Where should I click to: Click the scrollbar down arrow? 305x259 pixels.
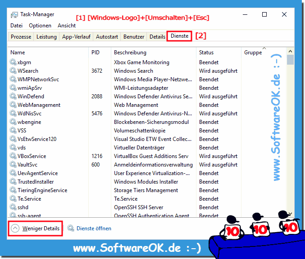click(x=290, y=214)
